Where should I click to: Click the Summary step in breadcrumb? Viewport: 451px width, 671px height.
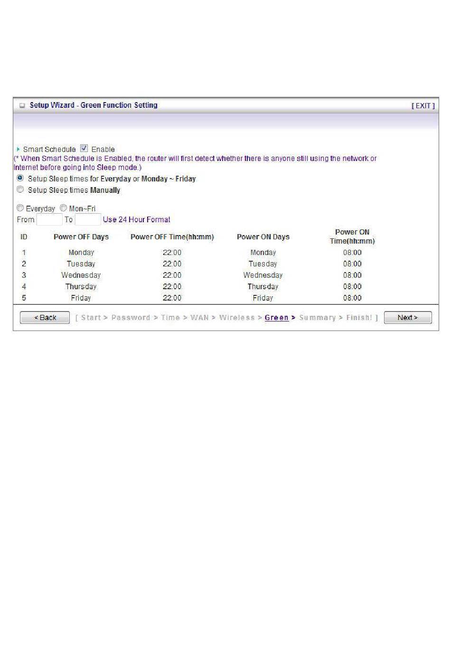[318, 318]
